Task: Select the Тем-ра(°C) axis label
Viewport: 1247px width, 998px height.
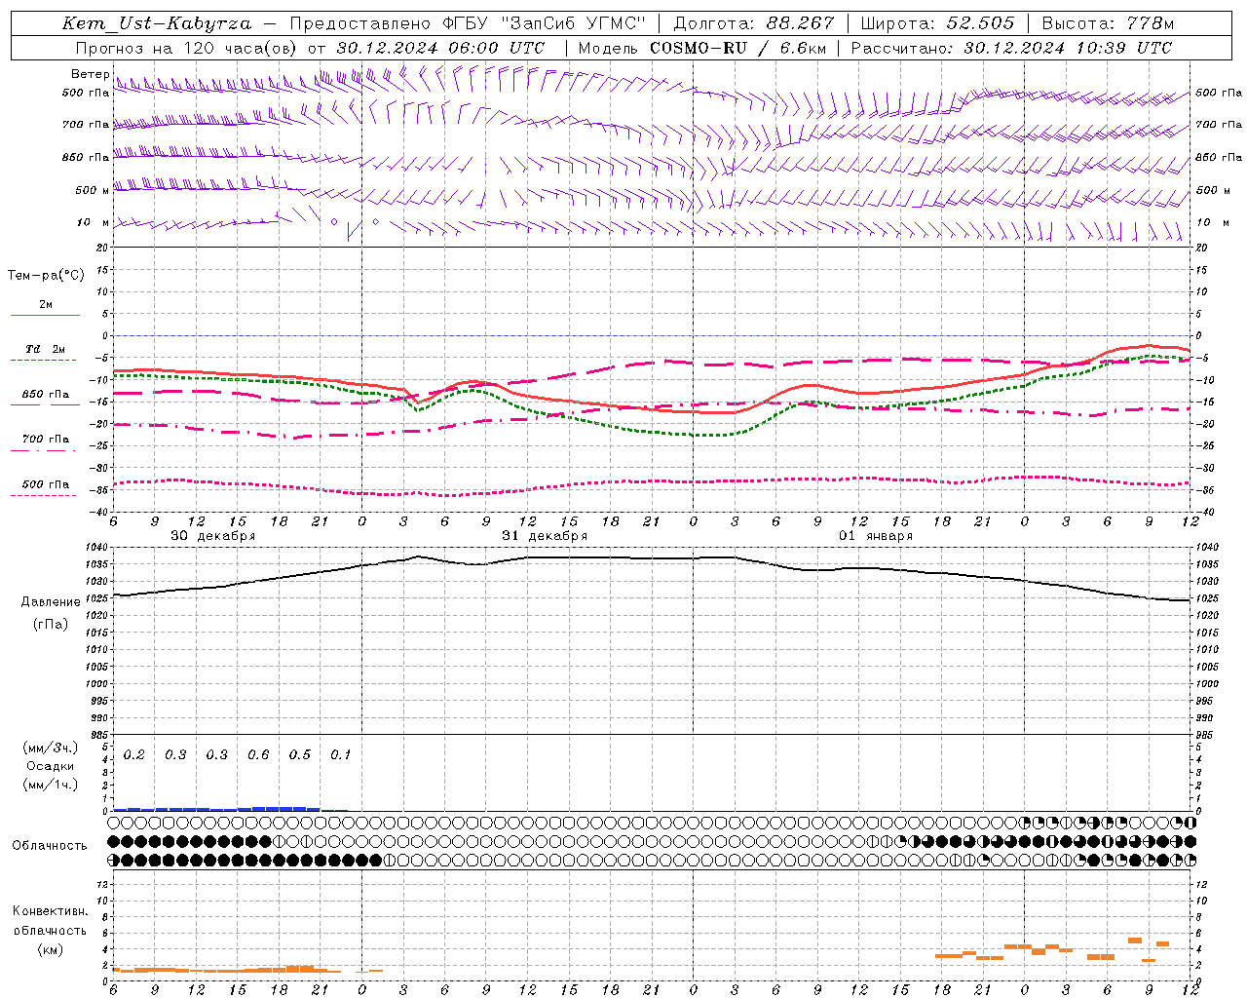Action: tap(46, 276)
